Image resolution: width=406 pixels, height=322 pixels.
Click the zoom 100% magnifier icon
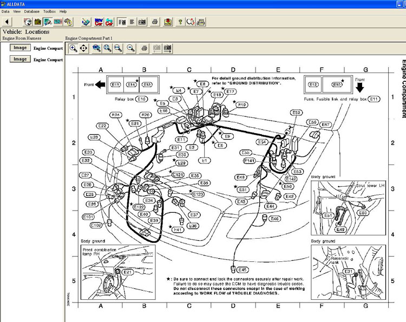click(x=96, y=48)
